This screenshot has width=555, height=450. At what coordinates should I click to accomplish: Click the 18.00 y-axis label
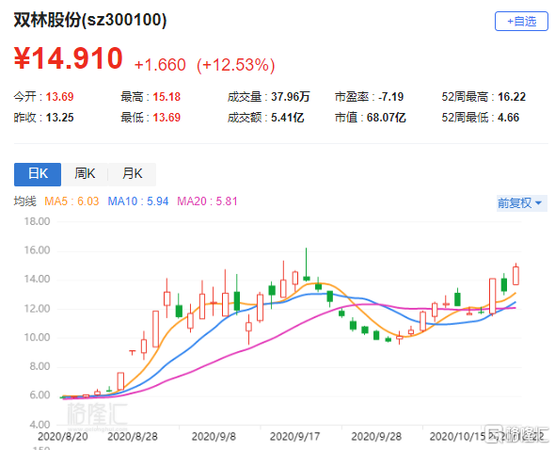(x=37, y=221)
